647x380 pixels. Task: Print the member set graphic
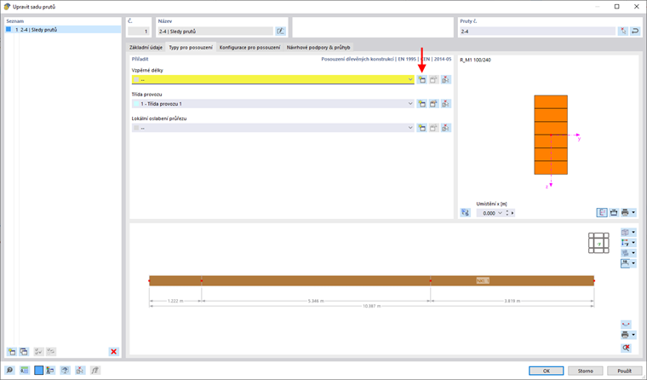[x=625, y=335]
